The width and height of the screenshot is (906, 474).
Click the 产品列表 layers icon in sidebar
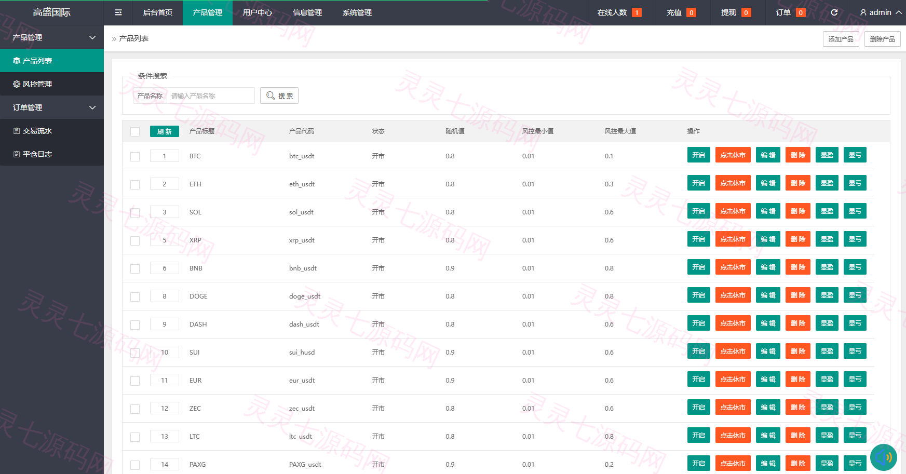coord(17,61)
